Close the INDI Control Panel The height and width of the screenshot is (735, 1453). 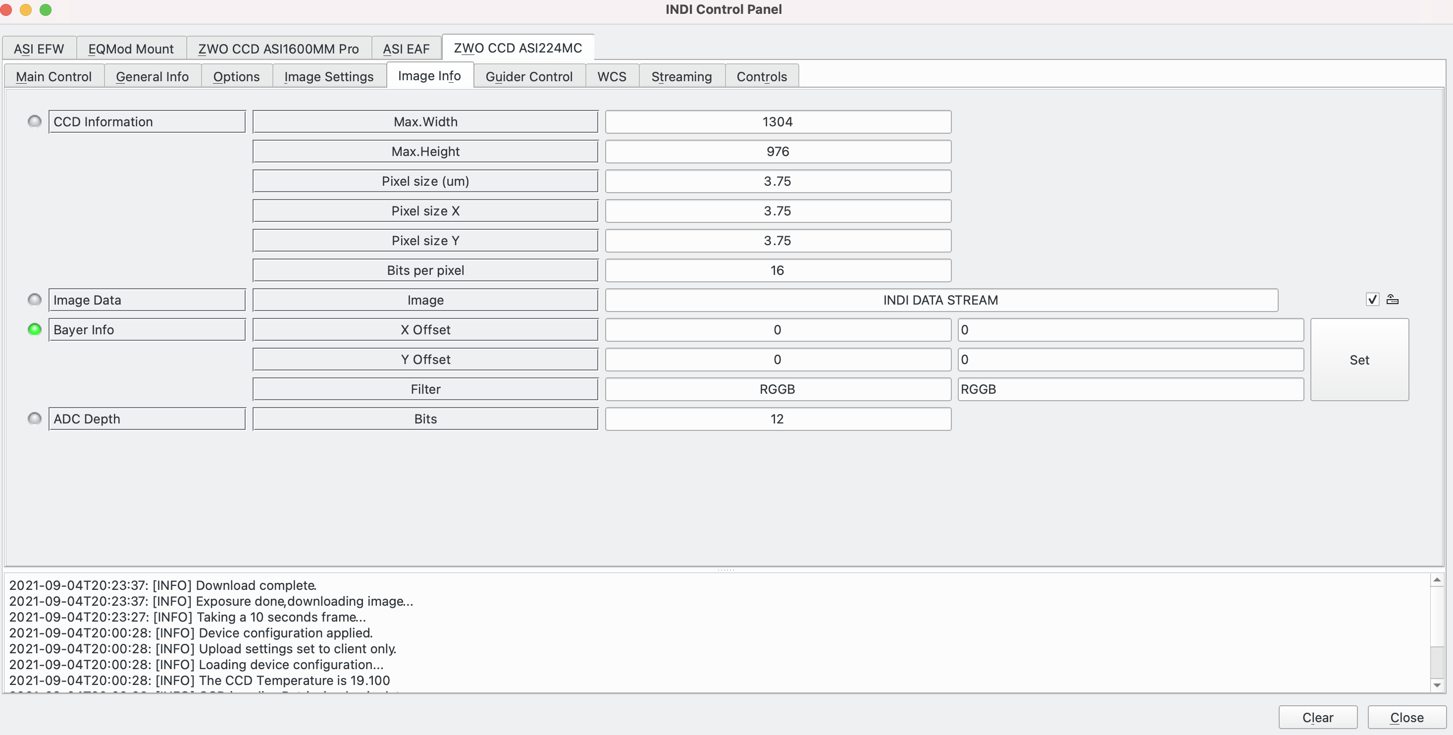coord(1407,718)
